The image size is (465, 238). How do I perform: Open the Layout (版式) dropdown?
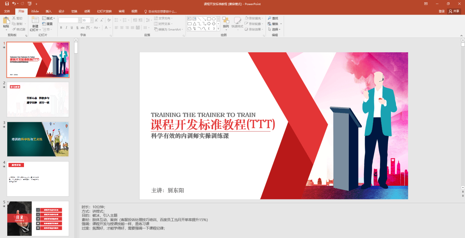49,18
